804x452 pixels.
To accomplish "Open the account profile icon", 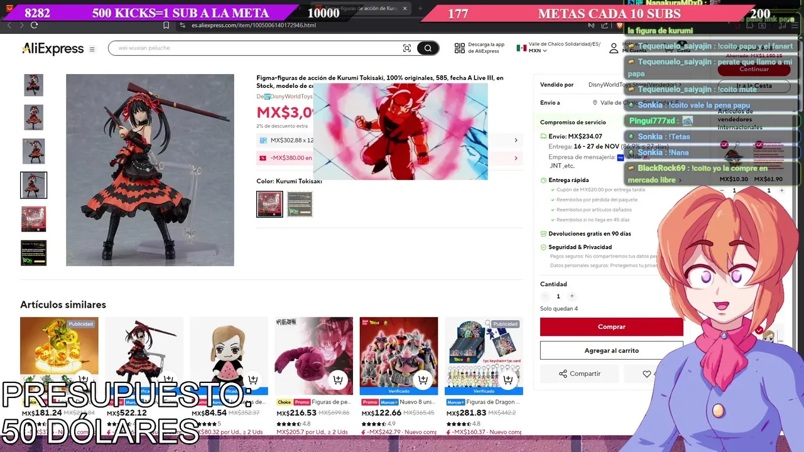I will click(x=614, y=48).
